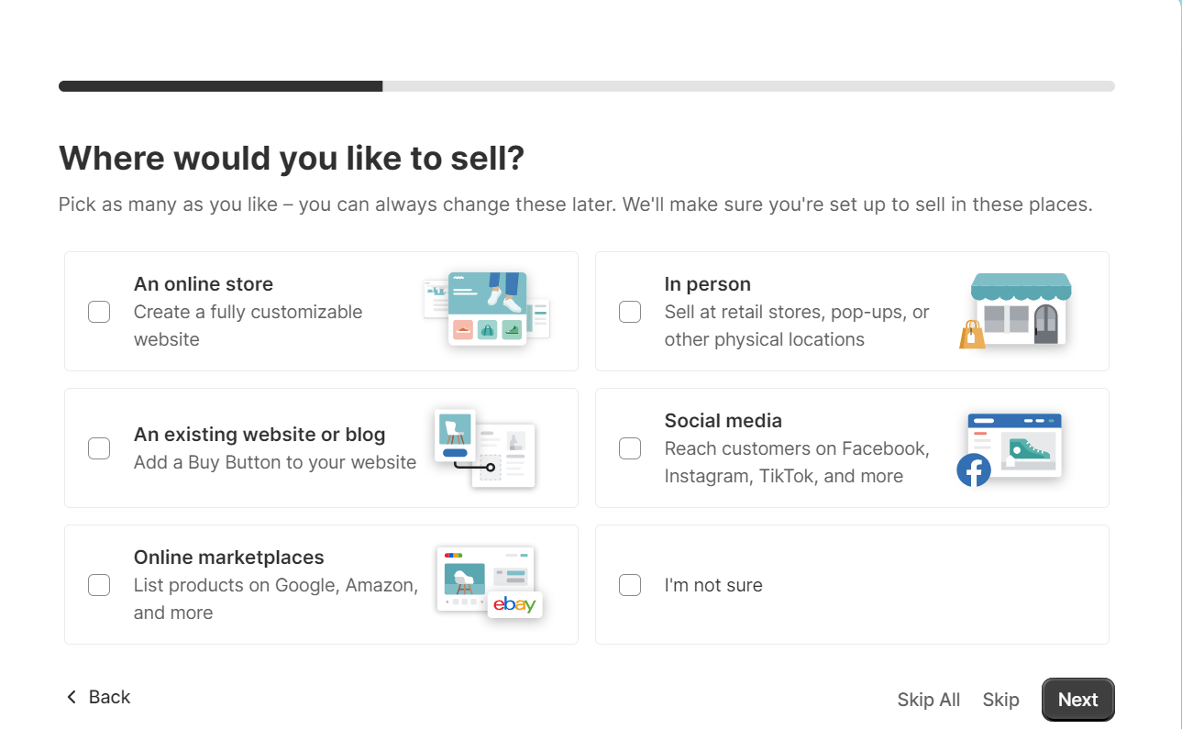This screenshot has height=729, width=1182.
Task: Select the Social media checkbox
Action: [630, 448]
